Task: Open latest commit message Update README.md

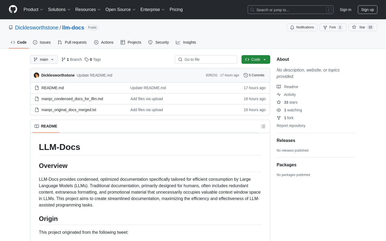Action: point(94,75)
